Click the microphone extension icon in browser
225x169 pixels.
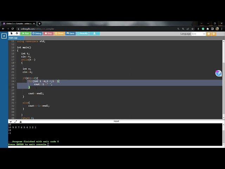point(198,29)
